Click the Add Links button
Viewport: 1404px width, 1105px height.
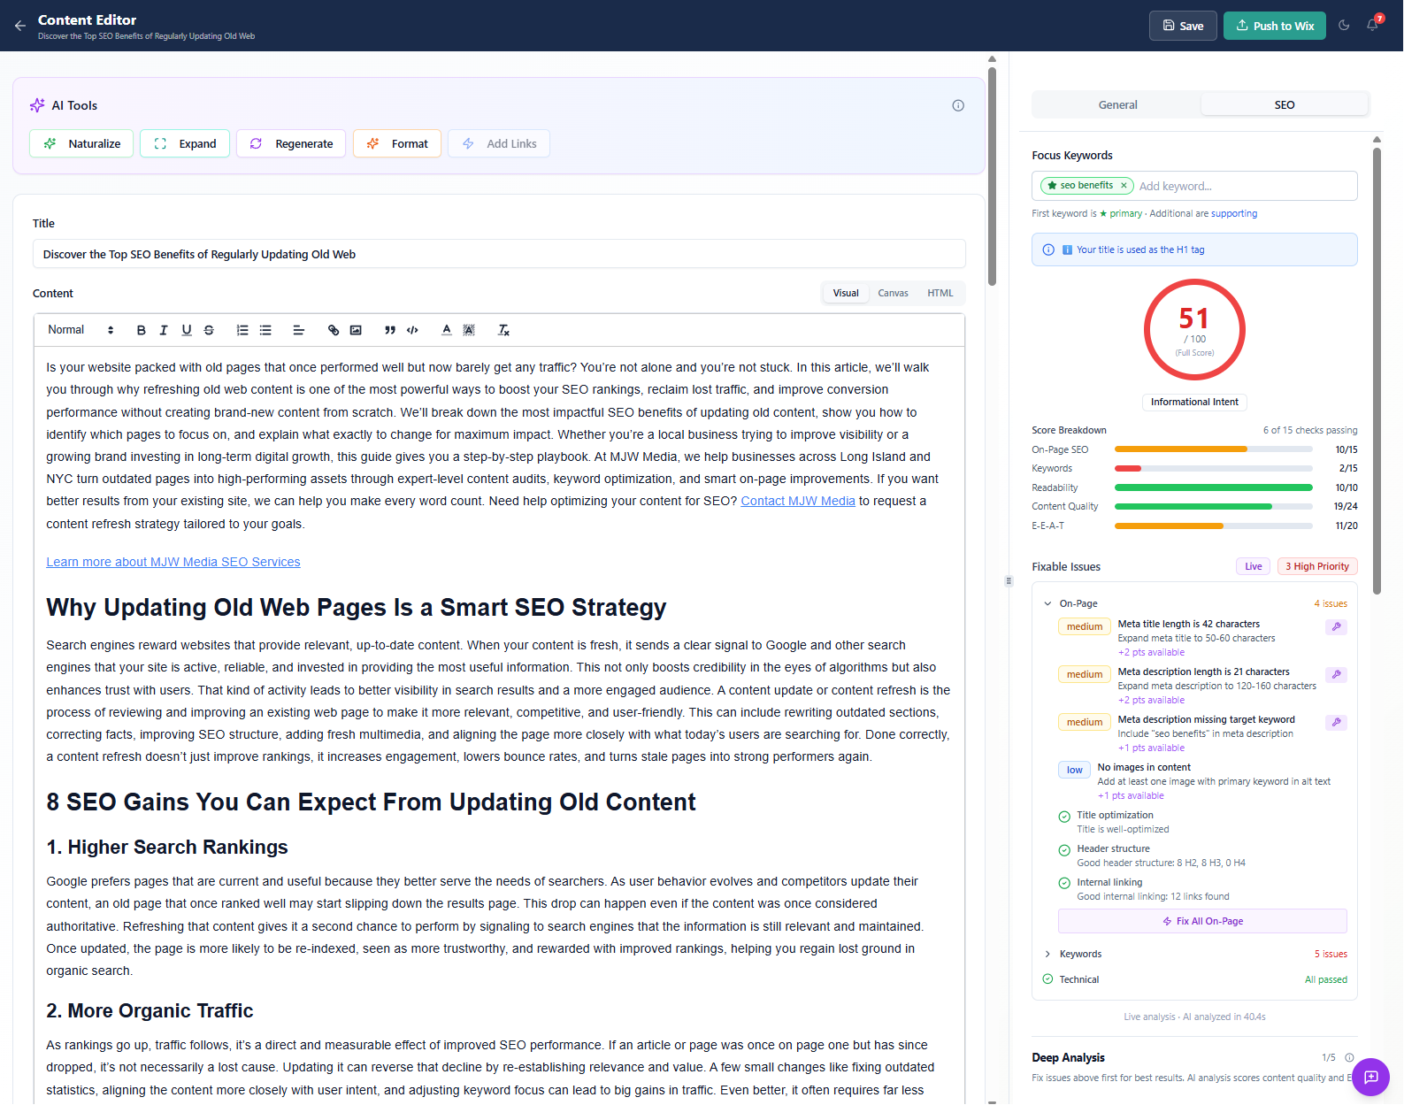[x=499, y=143]
